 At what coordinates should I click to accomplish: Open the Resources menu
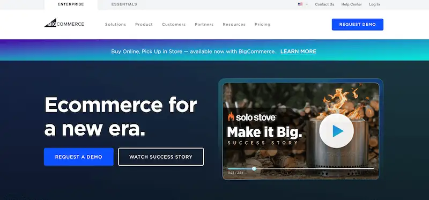pos(234,24)
